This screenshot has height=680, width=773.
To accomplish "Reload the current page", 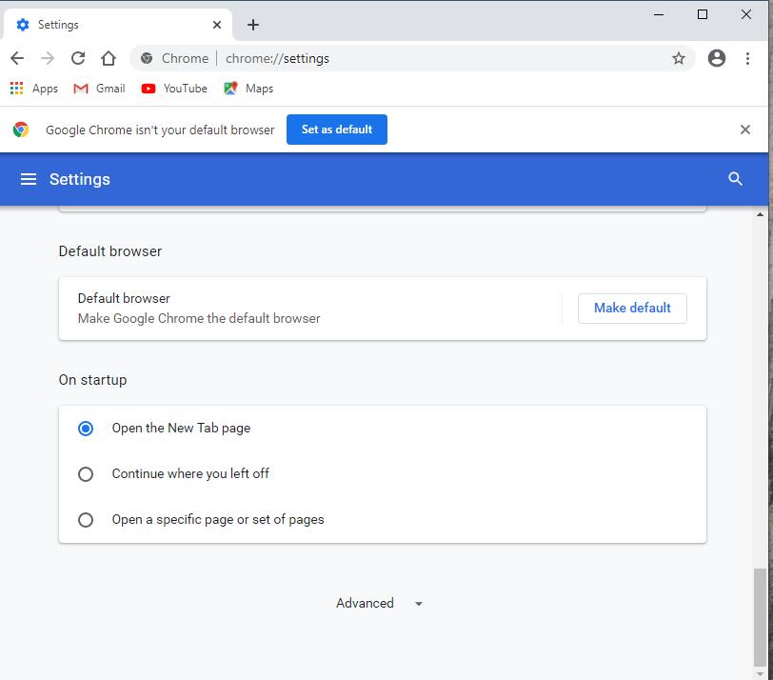I will pos(78,58).
